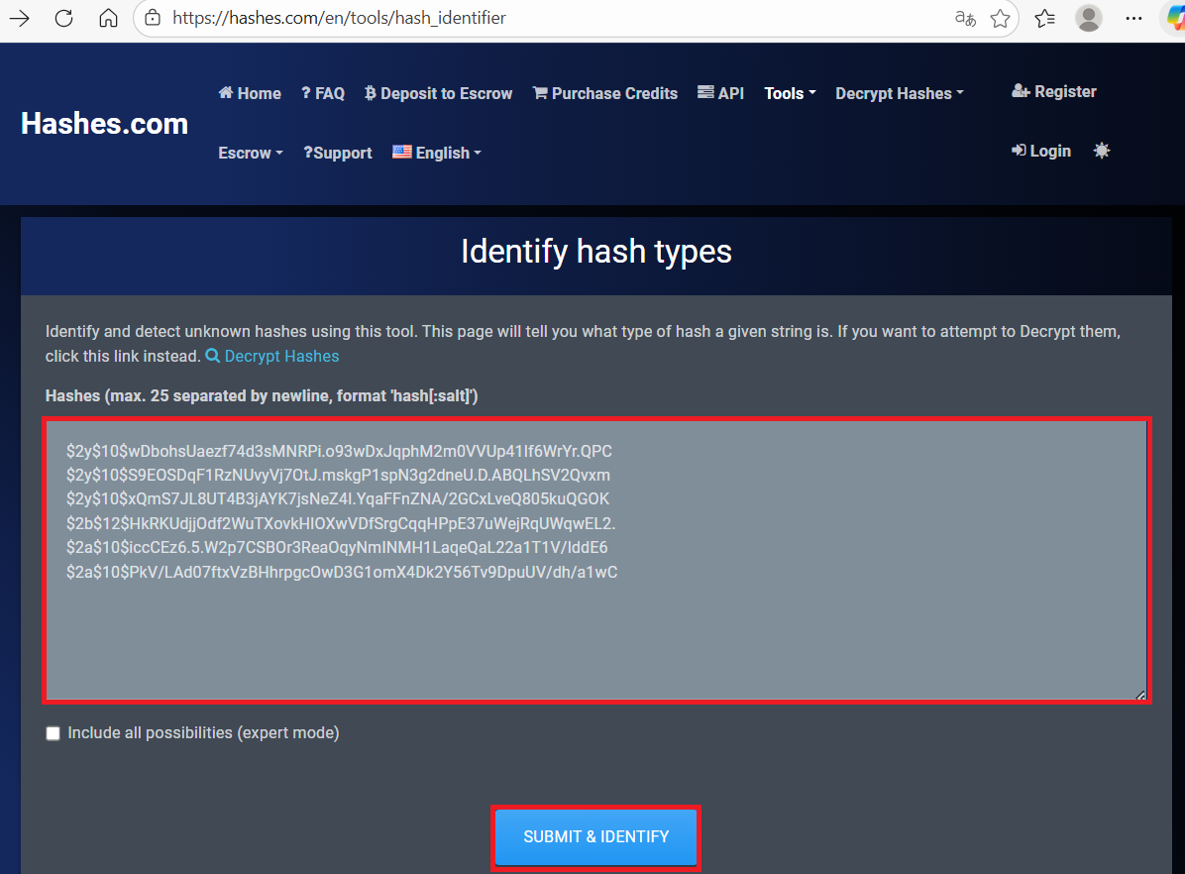Open the Escrow dropdown menu
Screen dimensions: 1185x874
[x=251, y=153]
